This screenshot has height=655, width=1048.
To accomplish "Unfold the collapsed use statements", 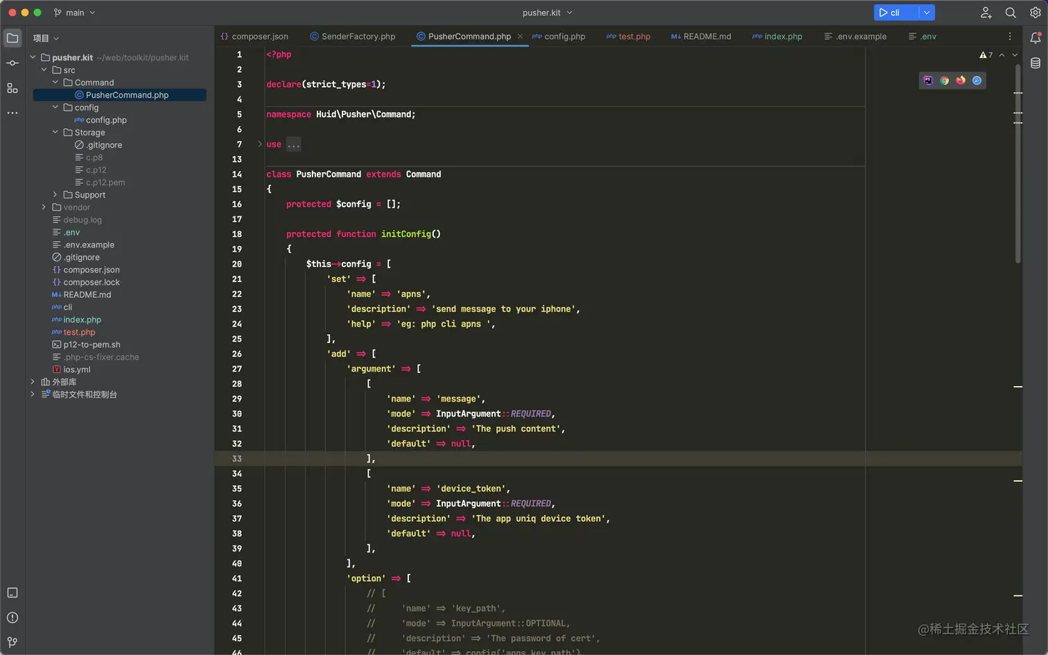I will [260, 144].
